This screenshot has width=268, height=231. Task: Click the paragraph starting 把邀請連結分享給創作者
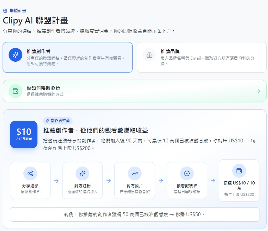coord(149,144)
